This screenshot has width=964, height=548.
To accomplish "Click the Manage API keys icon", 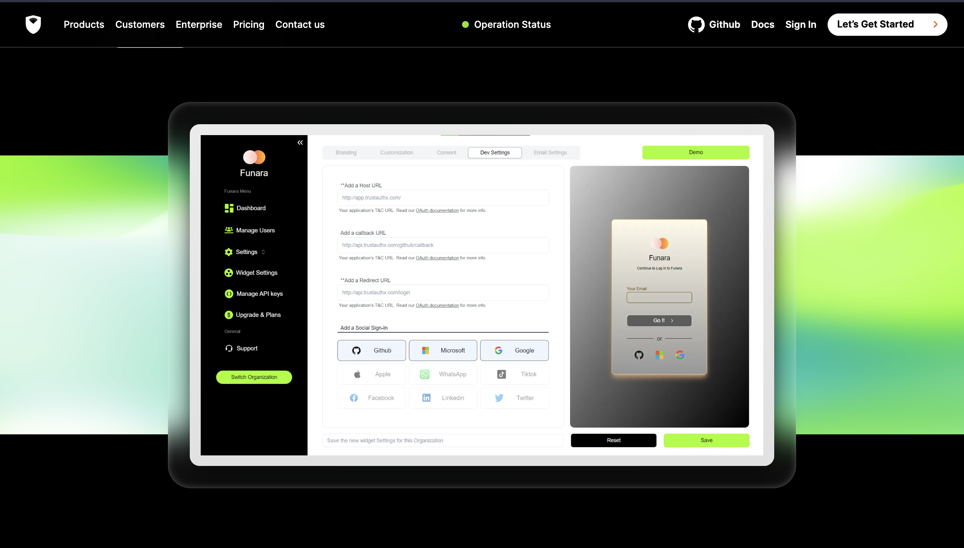I will (229, 294).
